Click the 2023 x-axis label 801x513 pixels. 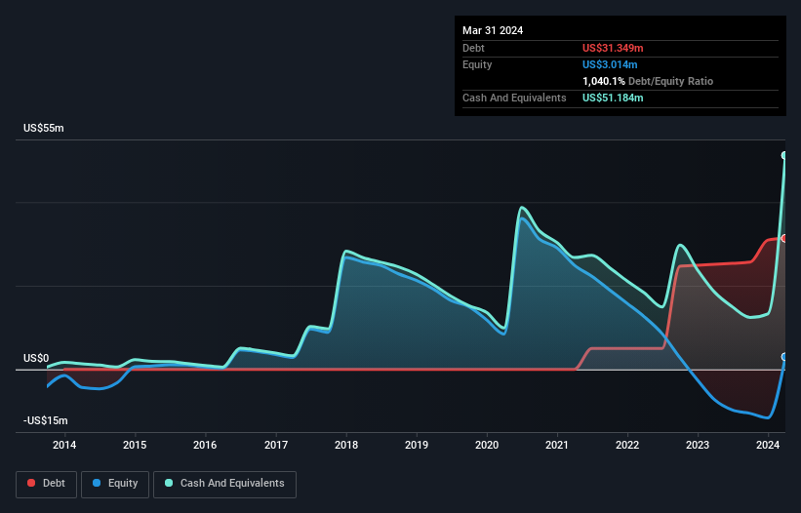pyautogui.click(x=698, y=445)
